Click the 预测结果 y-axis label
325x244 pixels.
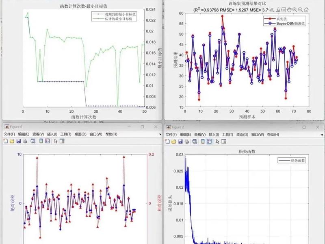(175, 60)
